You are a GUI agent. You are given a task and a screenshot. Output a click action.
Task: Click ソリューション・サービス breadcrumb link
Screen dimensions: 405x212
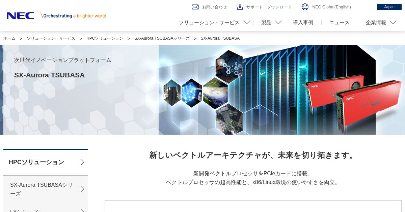(51, 38)
